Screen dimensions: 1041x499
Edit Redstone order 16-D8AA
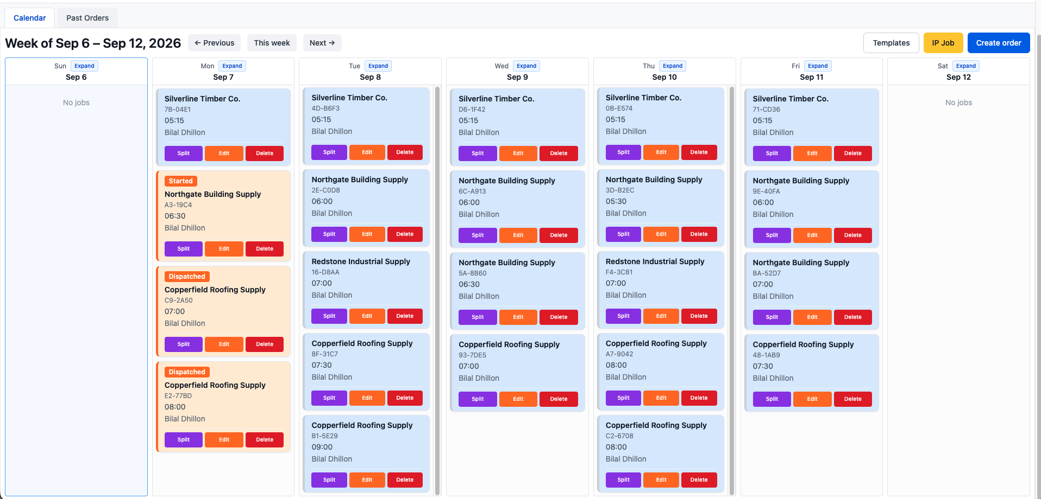pos(367,316)
